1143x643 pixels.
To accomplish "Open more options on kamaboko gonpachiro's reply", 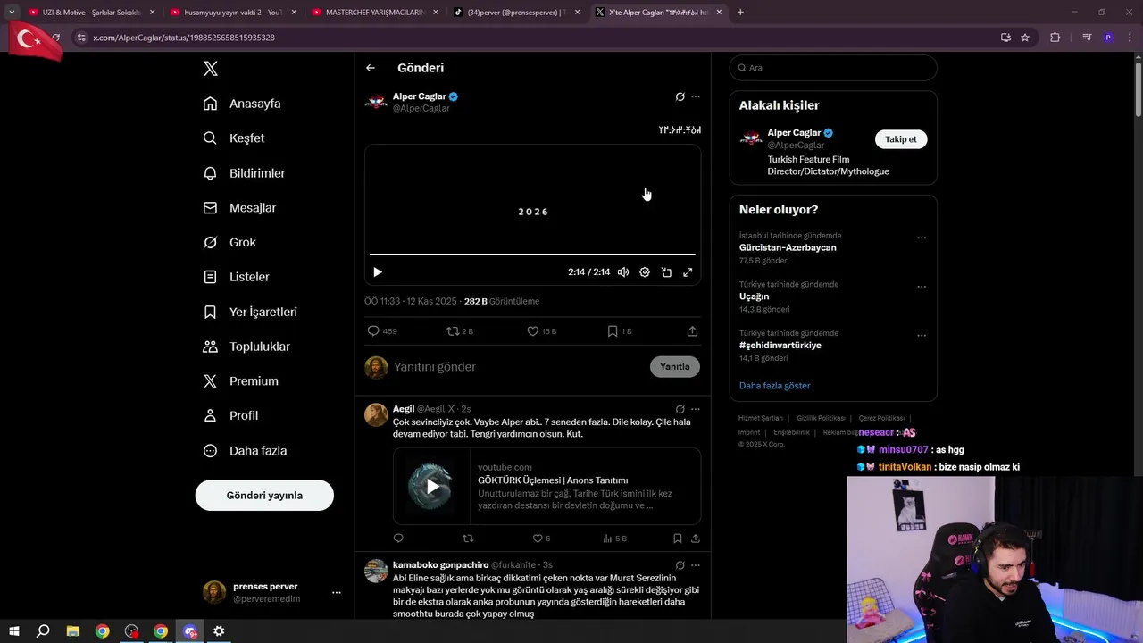I will point(696,565).
